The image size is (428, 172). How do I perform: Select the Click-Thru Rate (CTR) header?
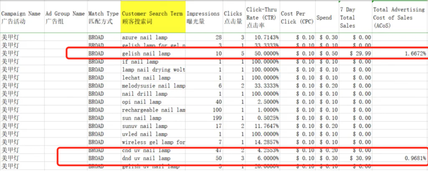(x=262, y=17)
